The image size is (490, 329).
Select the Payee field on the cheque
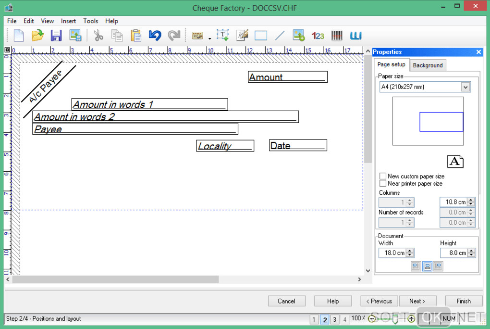[x=135, y=129]
